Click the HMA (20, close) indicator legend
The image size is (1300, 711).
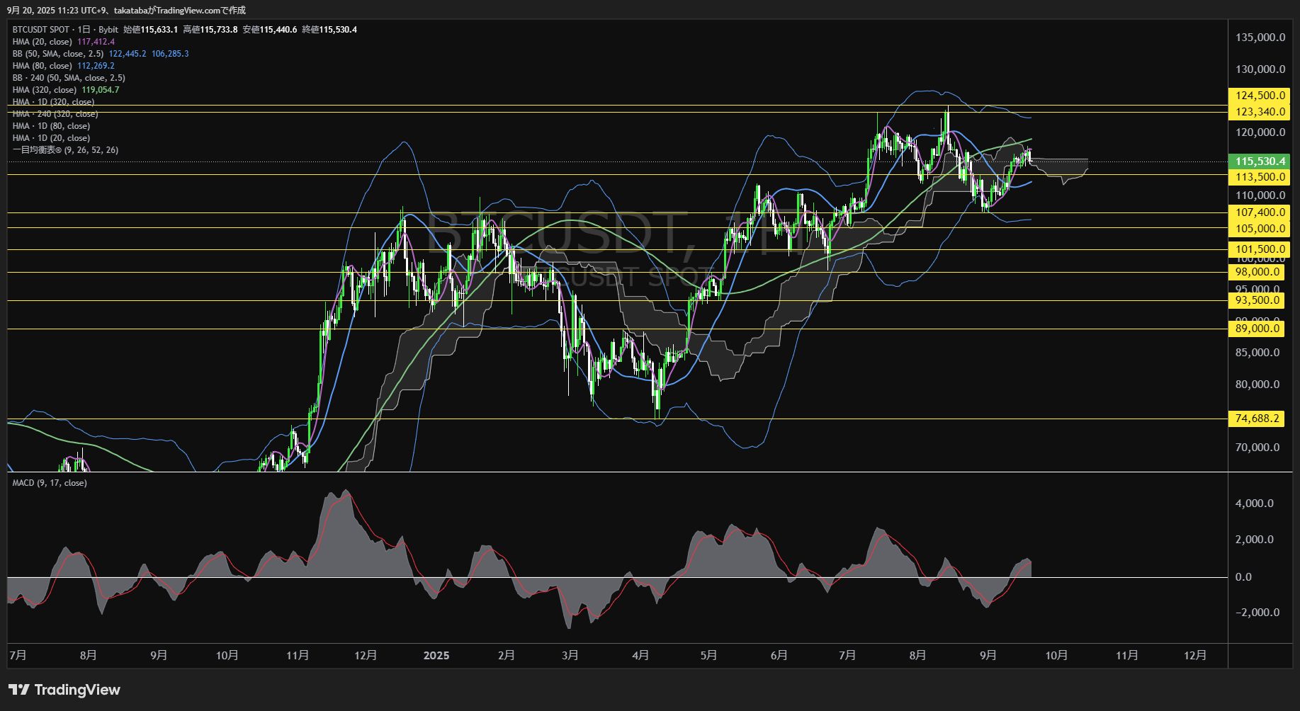pos(42,42)
